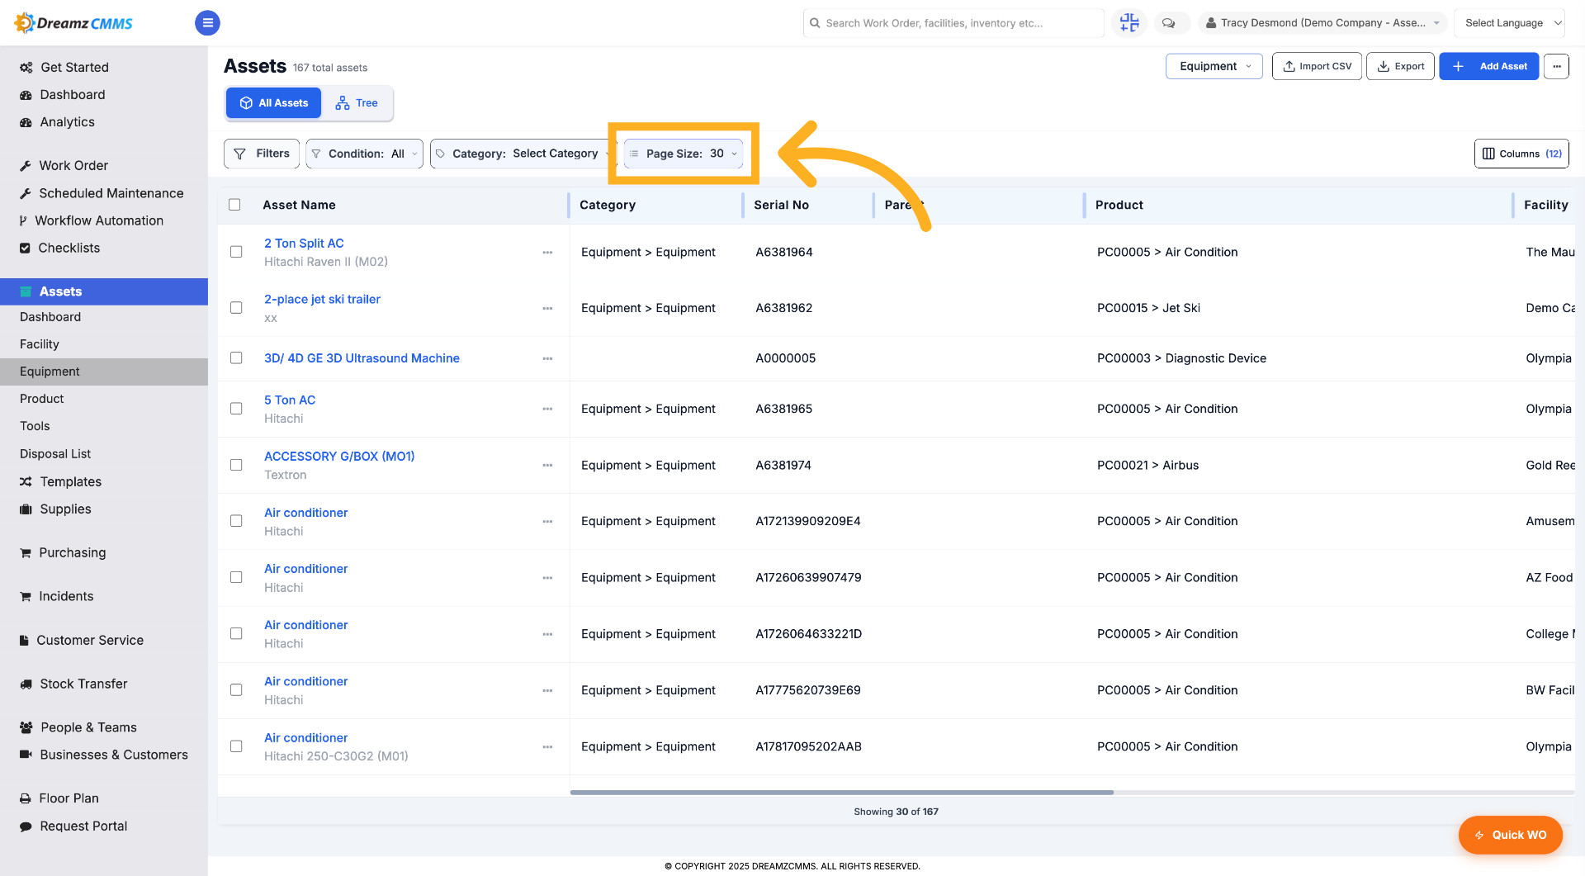The image size is (1585, 876).
Task: Click the Purchasing cart icon
Action: [26, 553]
